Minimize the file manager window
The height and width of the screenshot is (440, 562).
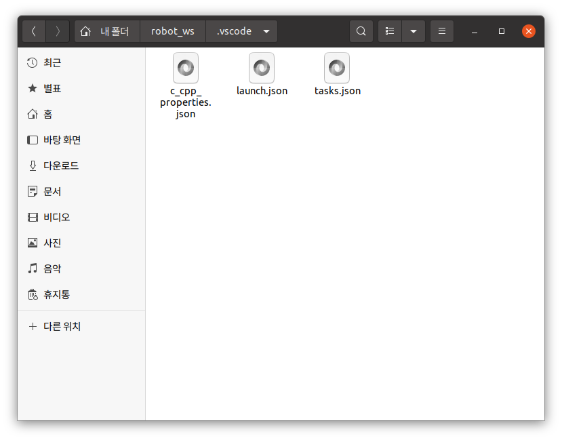coord(475,32)
